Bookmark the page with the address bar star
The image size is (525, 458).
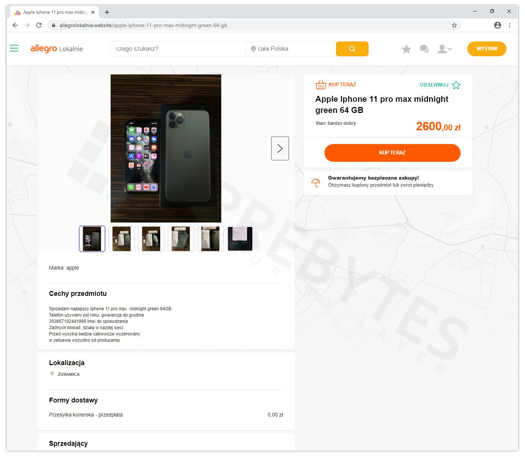[x=454, y=25]
